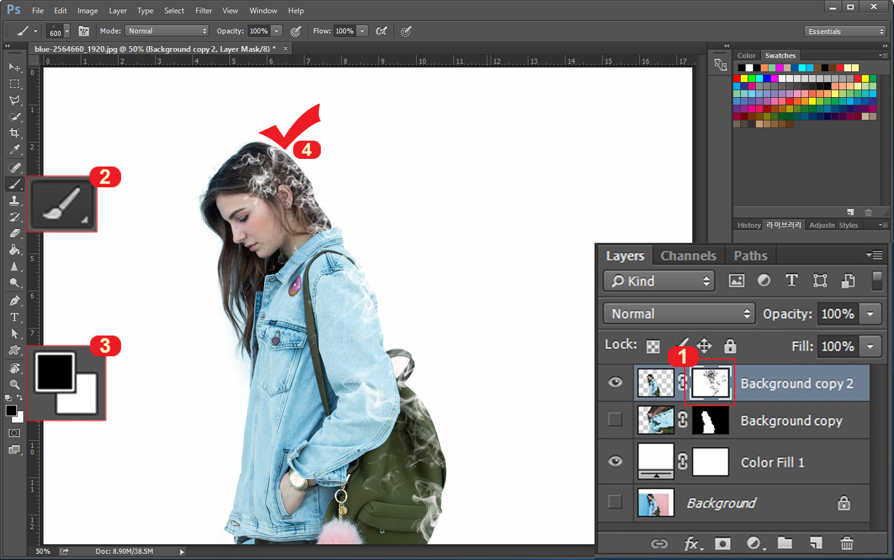894x560 pixels.
Task: Show the Background layer
Action: click(615, 502)
